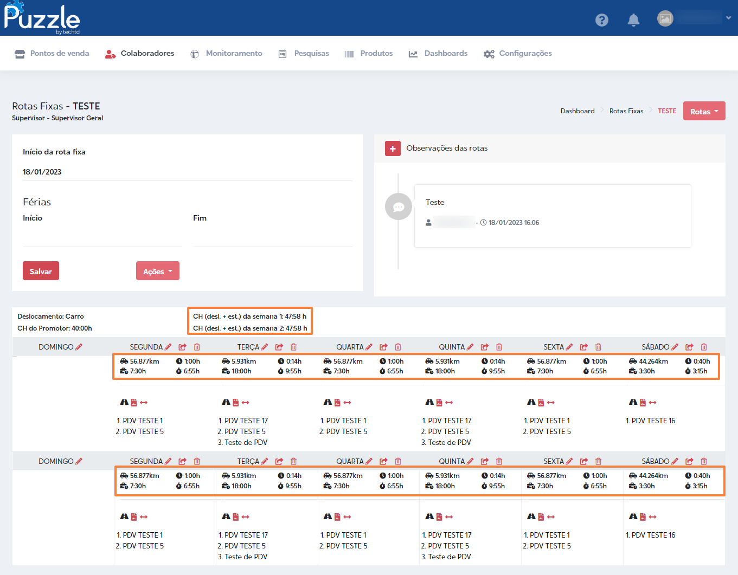
Task: Click the Férias Início date field
Action: (x=102, y=237)
